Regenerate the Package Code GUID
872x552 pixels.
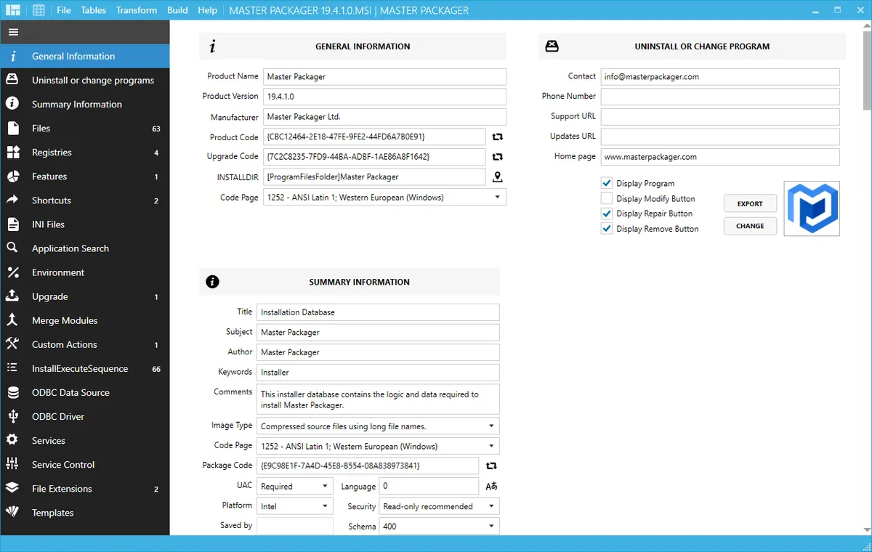pos(491,466)
